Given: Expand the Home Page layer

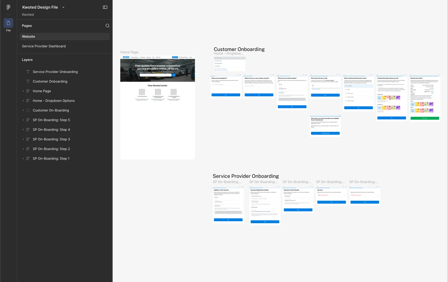Looking at the screenshot, I should point(23,91).
